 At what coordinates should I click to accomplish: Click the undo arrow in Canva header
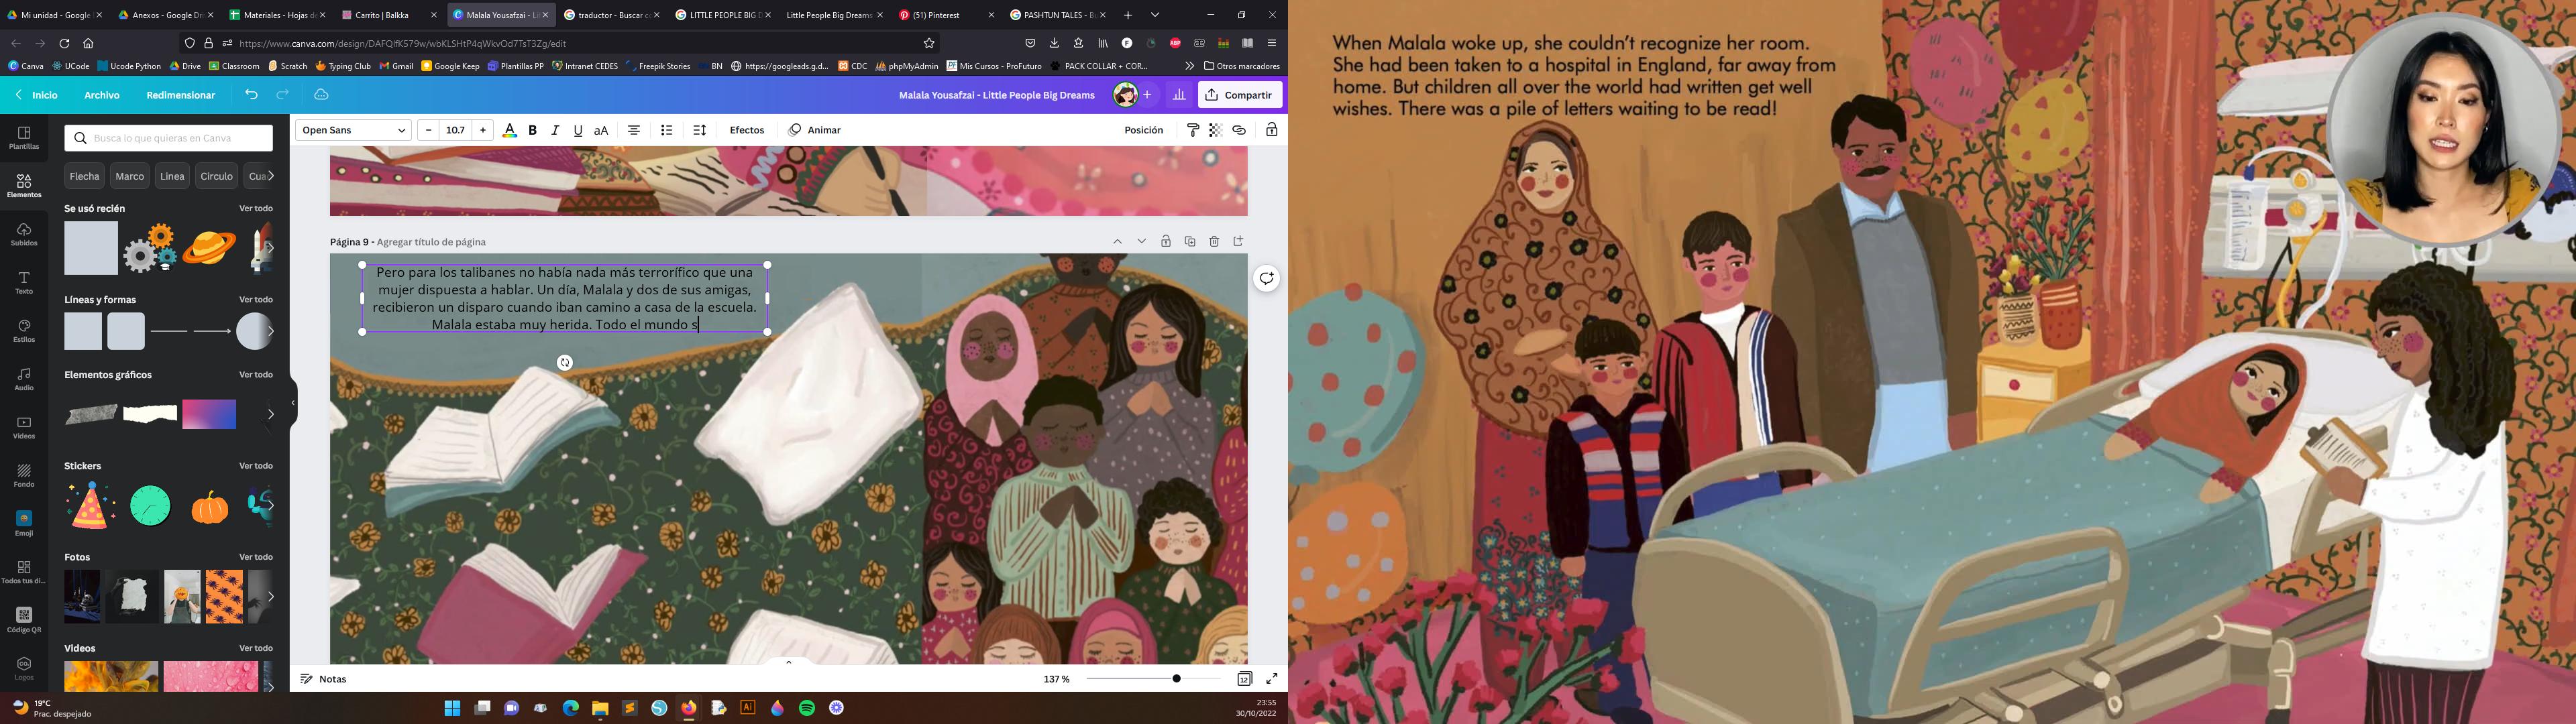(x=251, y=95)
